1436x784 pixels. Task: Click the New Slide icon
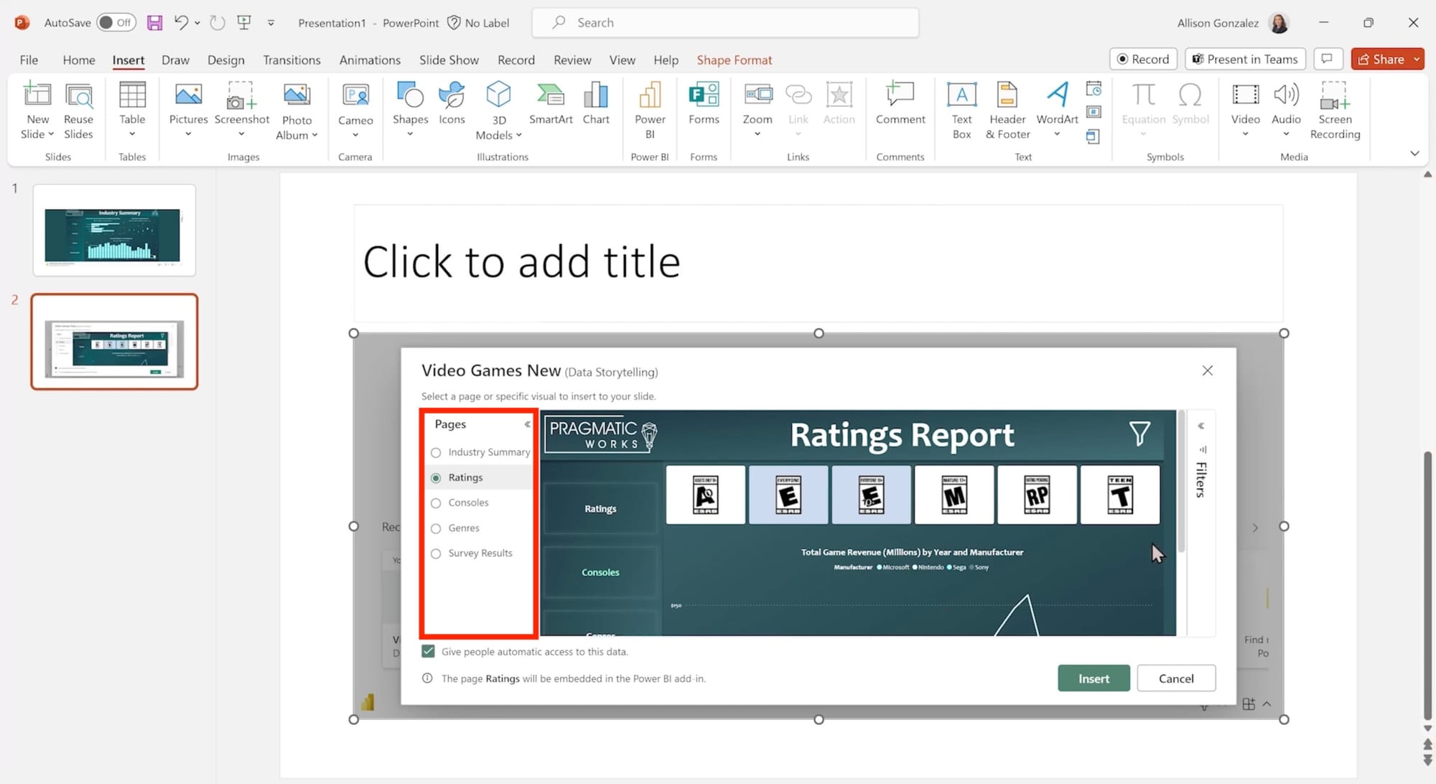point(37,94)
